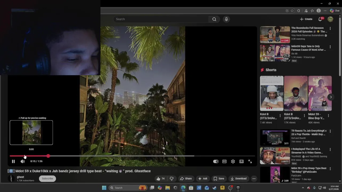Open Mdot59 Says Tata video title
Viewport: 342px width, 192px height.
tap(309, 48)
